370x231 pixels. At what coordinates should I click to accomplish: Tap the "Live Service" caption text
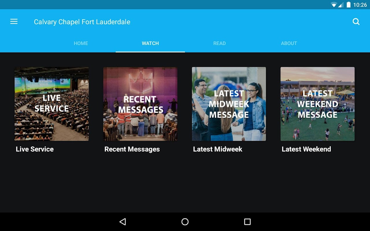35,149
